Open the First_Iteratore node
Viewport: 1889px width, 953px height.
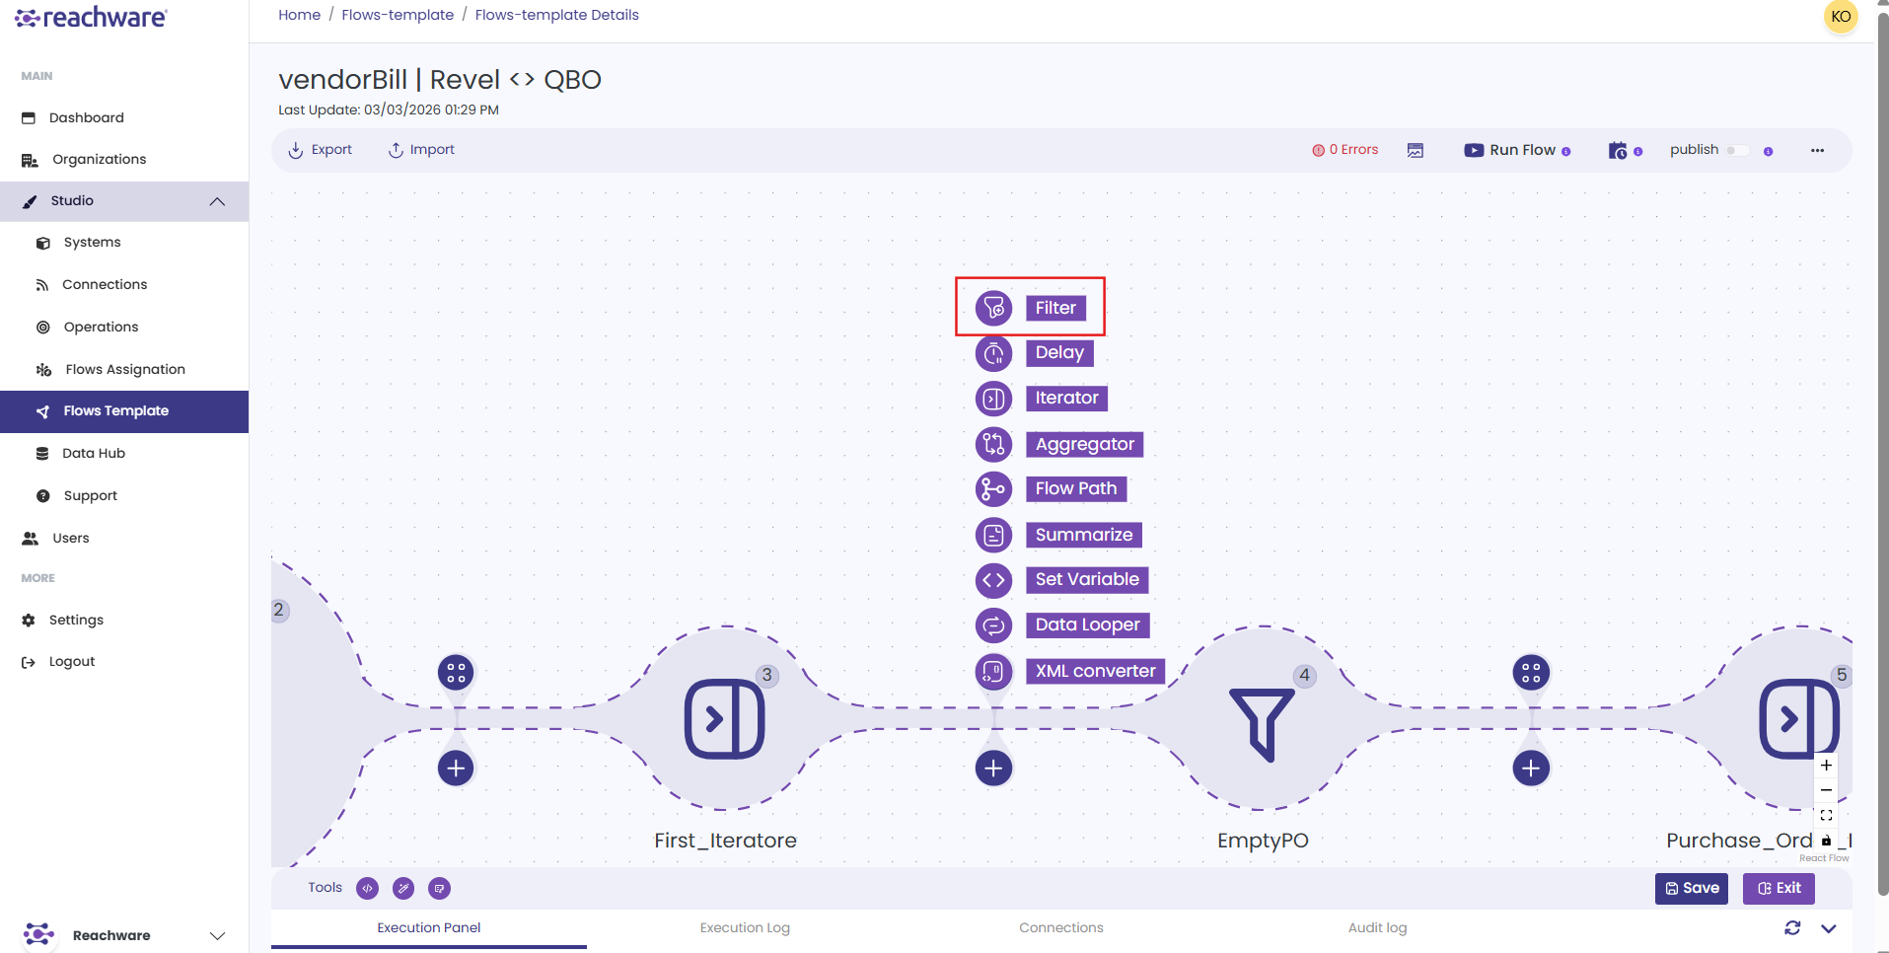click(725, 718)
